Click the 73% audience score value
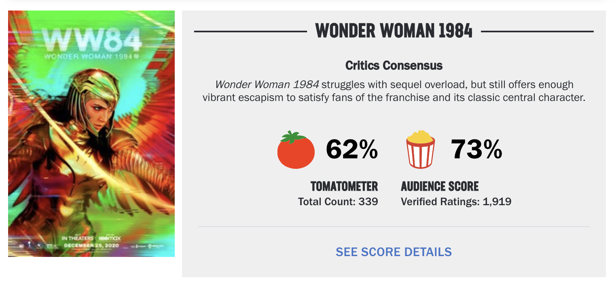The height and width of the screenshot is (286, 614). click(x=476, y=149)
